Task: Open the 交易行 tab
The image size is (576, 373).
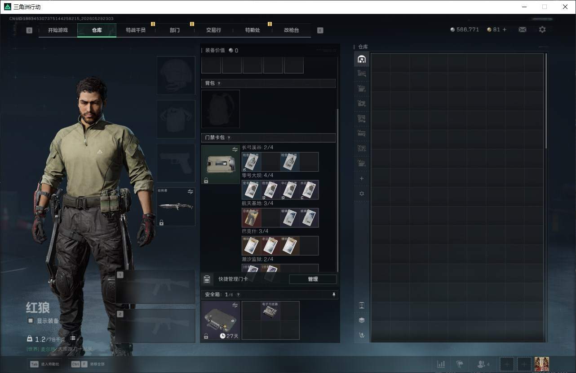Action: tap(213, 30)
